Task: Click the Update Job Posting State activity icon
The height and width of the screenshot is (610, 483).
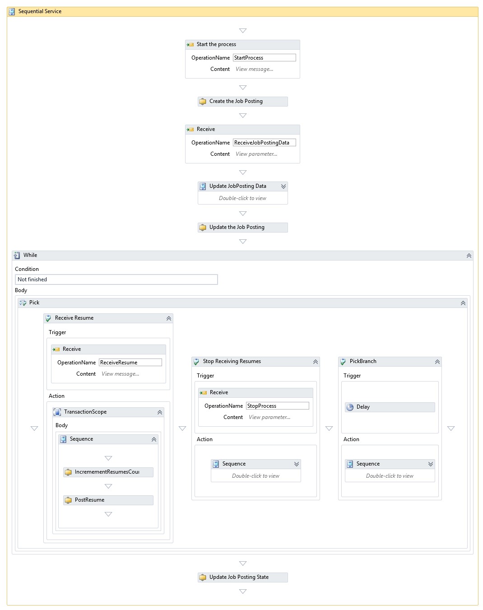Action: click(203, 577)
